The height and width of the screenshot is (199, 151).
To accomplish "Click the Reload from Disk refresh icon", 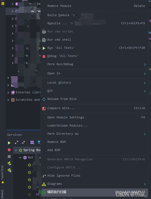I will [x=44, y=99].
